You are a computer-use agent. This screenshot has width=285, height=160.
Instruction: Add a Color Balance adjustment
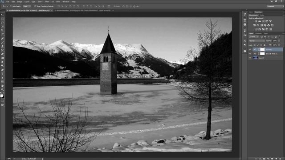coord(258,25)
